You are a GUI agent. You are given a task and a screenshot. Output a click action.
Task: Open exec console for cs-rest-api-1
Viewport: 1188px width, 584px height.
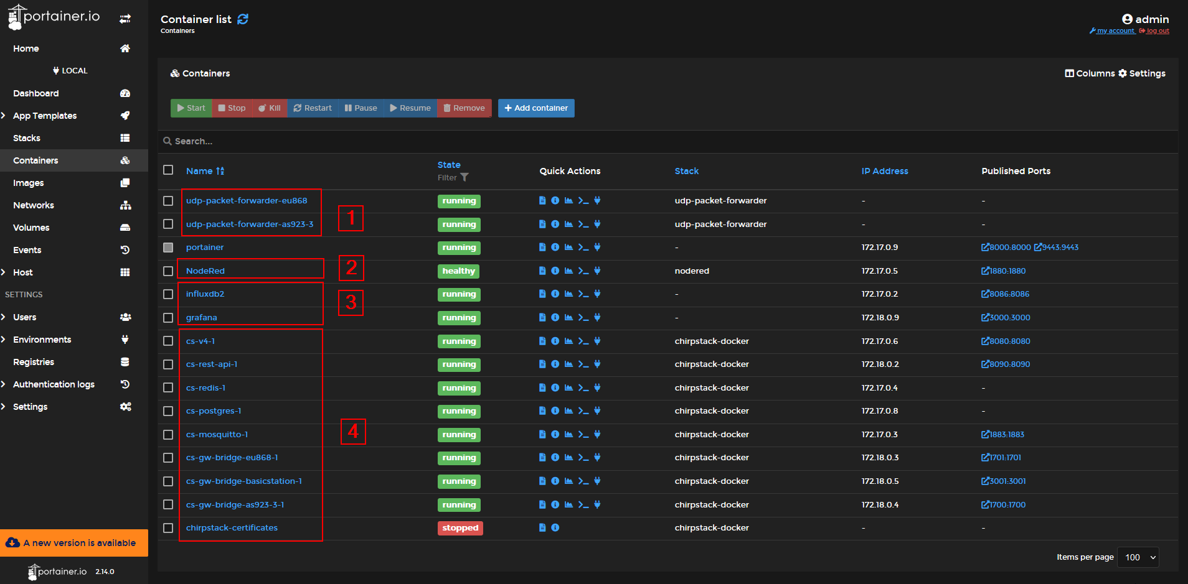(x=583, y=364)
